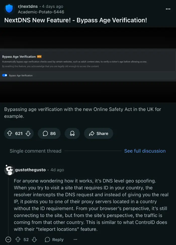The height and width of the screenshot is (245, 176).
Task: Open Academic-Potato-5446 author profile
Action: (x=41, y=12)
